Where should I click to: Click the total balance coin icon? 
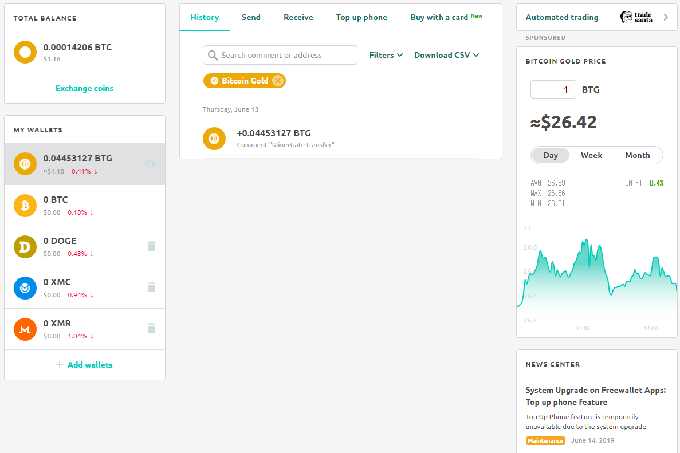pos(25,52)
